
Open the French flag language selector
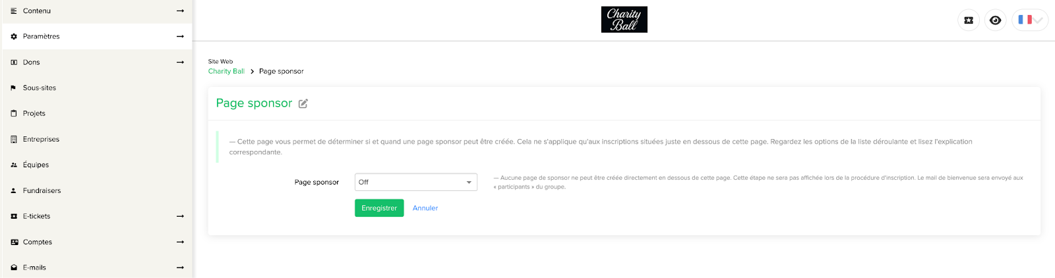(1030, 20)
